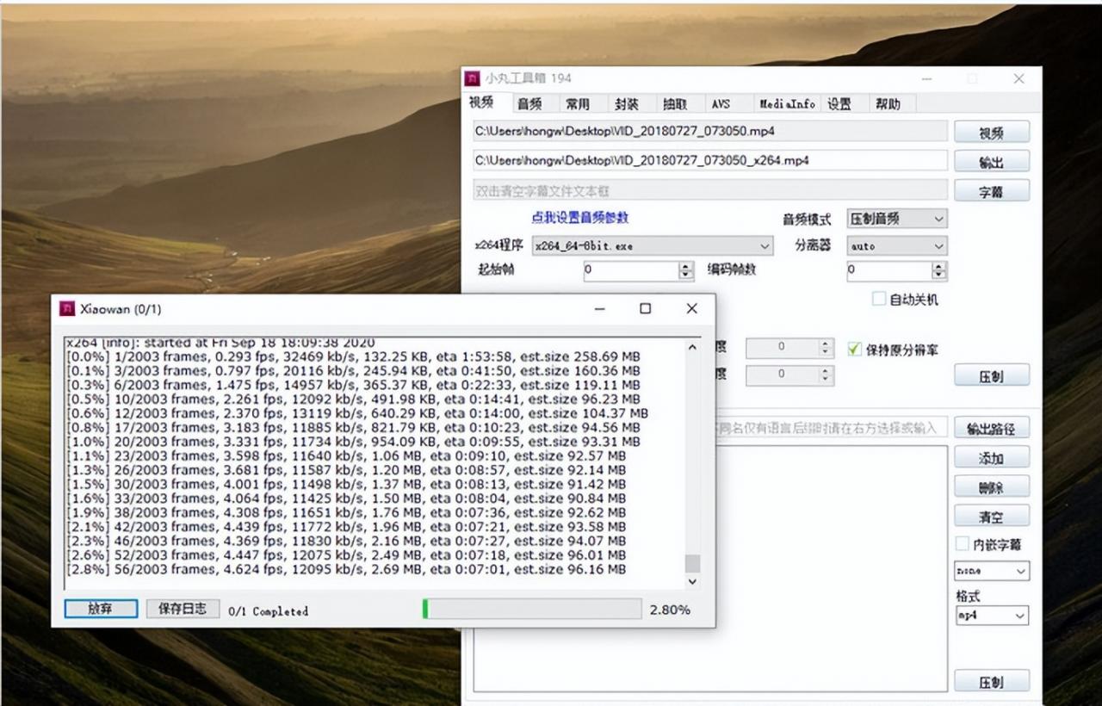Open the none dropdown under 内嵌字幕
Screen dimensions: 1102x706
(x=992, y=571)
